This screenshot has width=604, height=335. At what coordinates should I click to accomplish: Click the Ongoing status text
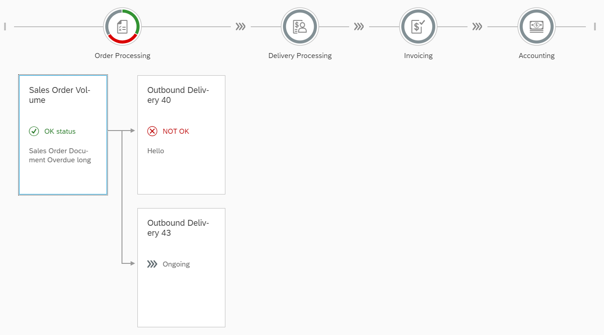[176, 264]
